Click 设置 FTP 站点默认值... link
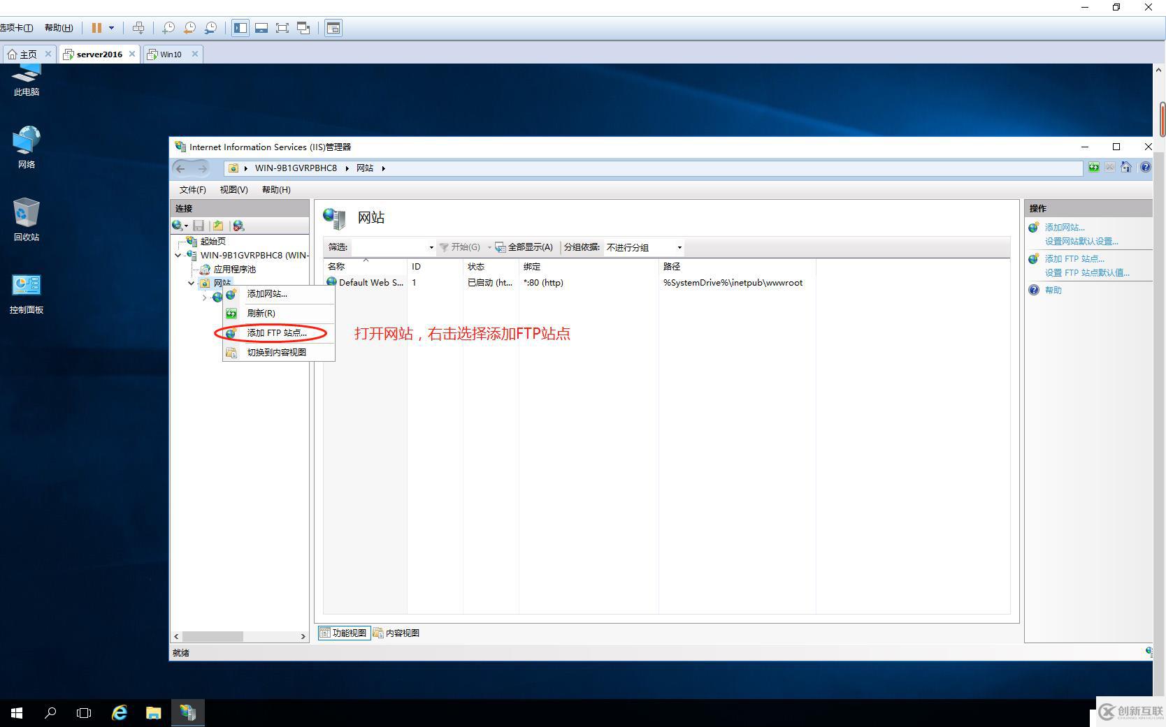 point(1087,273)
